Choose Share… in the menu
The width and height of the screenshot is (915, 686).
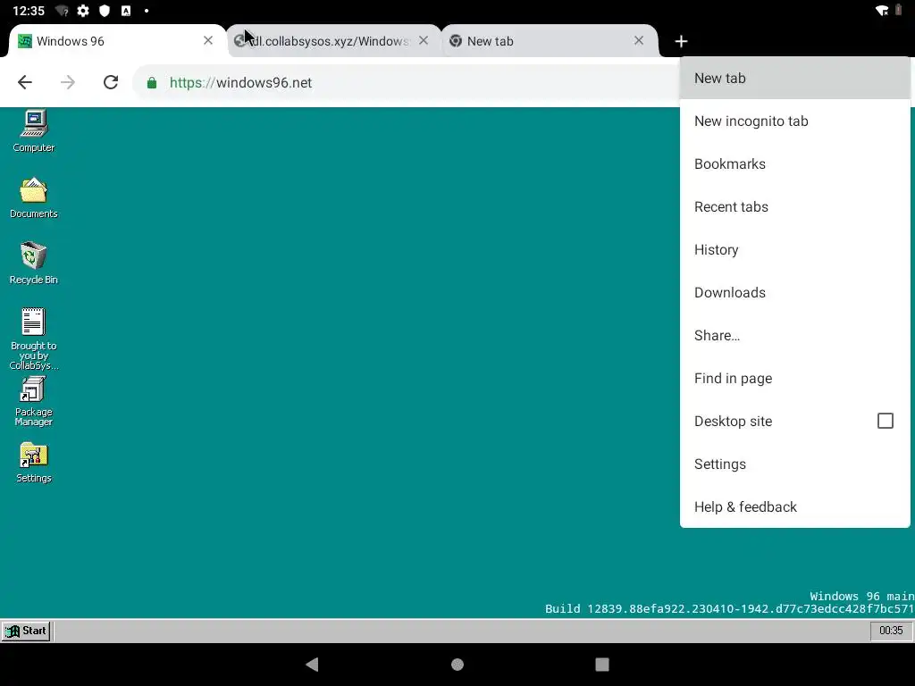(x=794, y=336)
